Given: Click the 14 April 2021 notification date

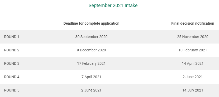Looking at the screenshot, I should tap(193, 63).
